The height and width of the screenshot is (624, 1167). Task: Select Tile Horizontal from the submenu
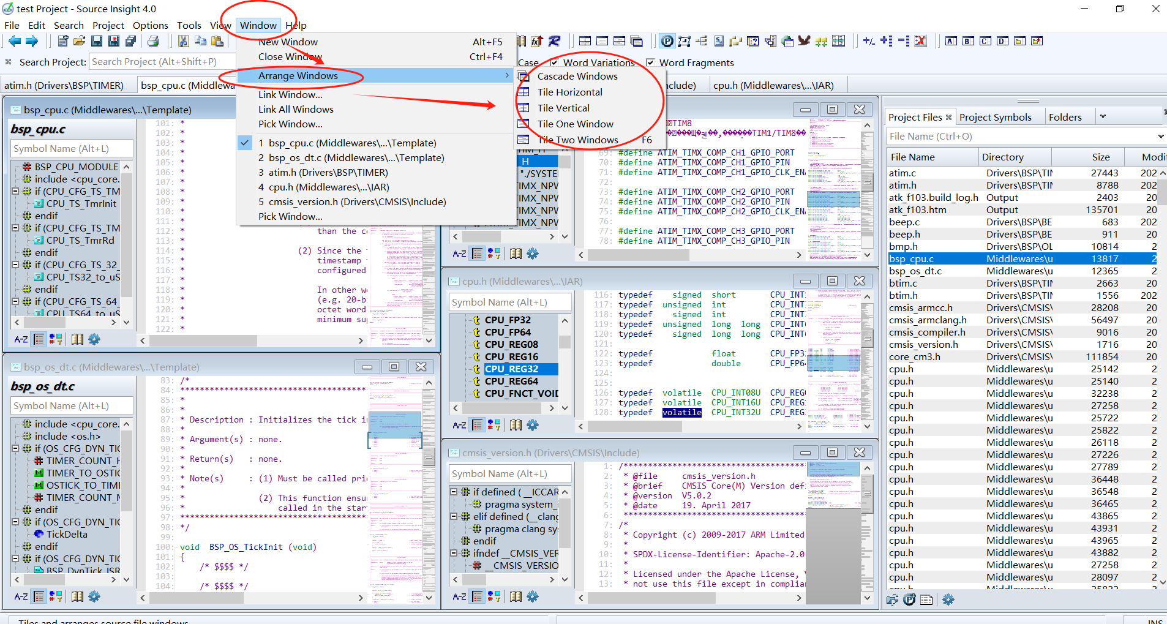click(x=569, y=92)
